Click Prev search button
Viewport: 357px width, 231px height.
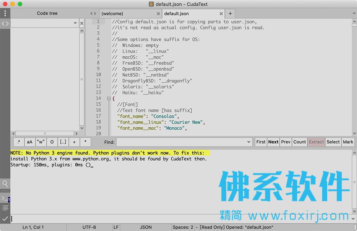pos(286,142)
